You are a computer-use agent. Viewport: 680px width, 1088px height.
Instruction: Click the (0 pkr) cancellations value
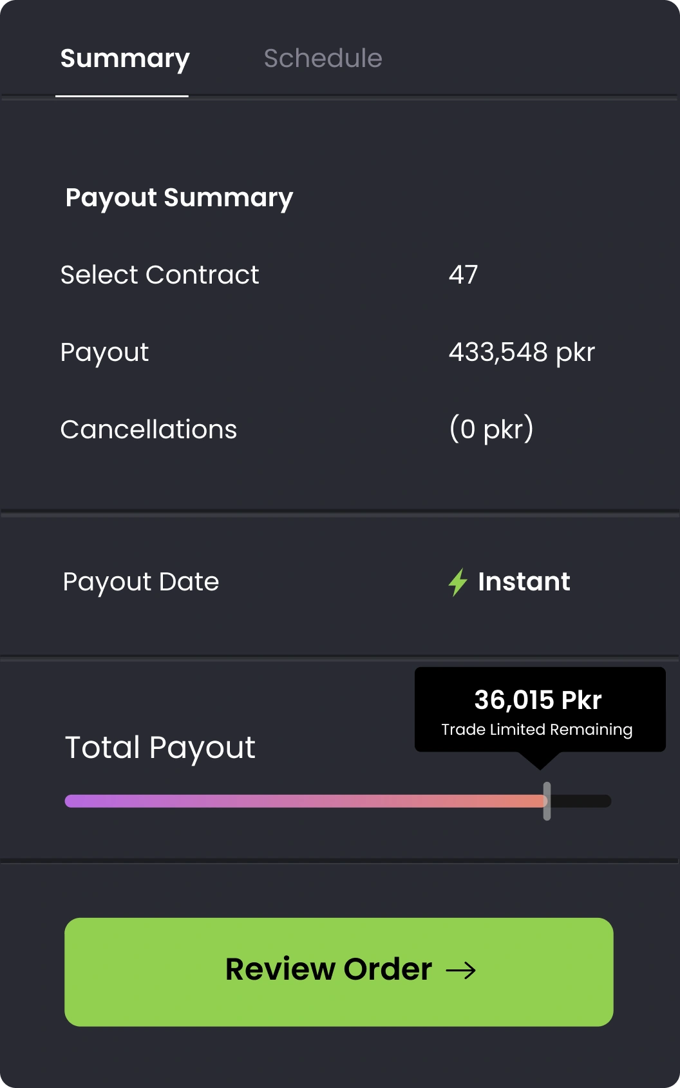click(491, 429)
